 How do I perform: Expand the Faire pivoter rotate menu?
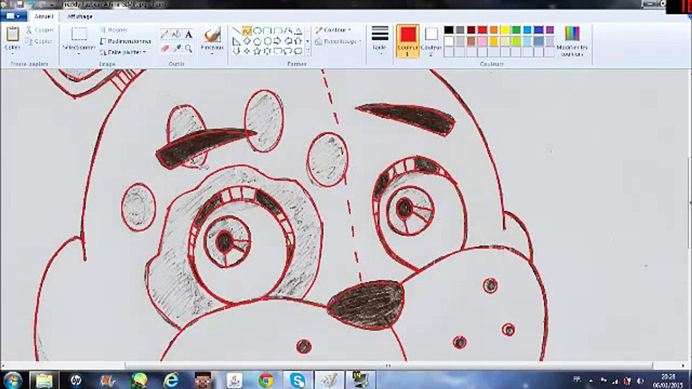point(123,52)
